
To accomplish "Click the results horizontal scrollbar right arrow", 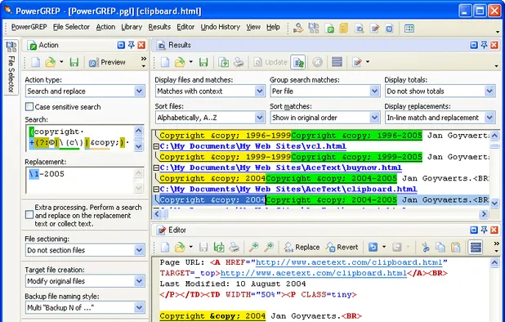I will (484, 214).
